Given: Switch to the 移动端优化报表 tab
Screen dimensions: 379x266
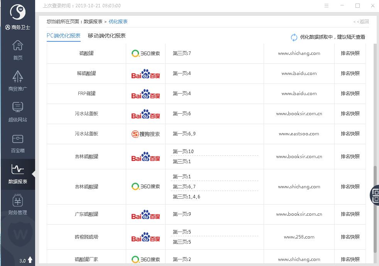Looking at the screenshot, I should (107, 36).
